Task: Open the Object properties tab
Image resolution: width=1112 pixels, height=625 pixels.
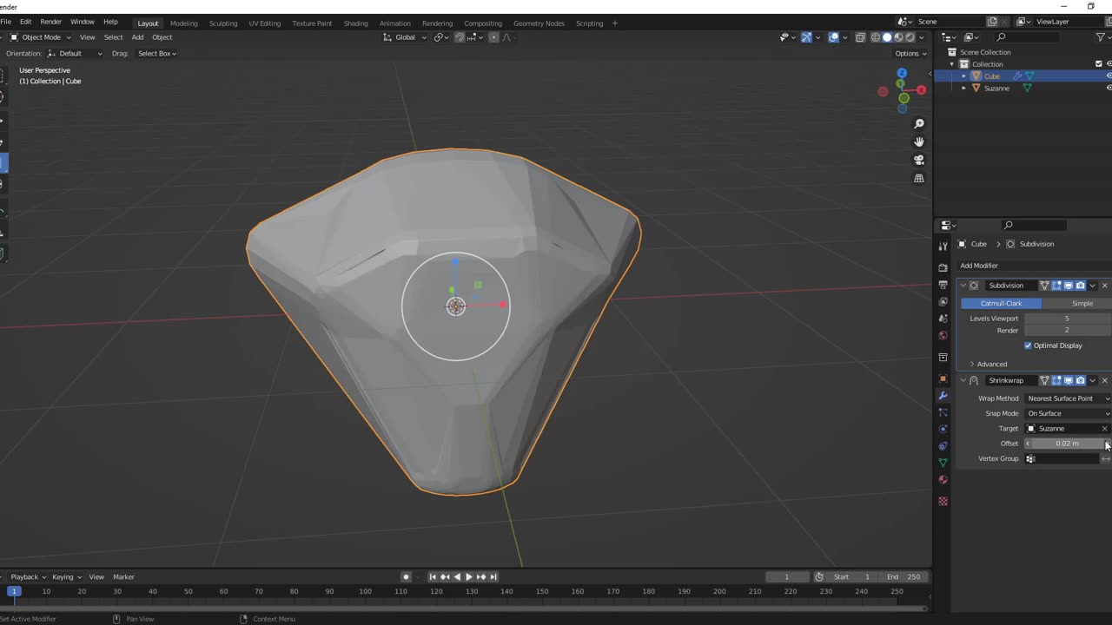Action: pos(943,378)
